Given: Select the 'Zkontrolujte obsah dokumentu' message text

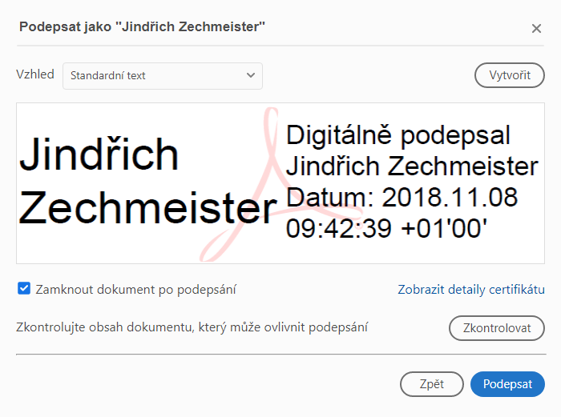Looking at the screenshot, I should [x=192, y=327].
